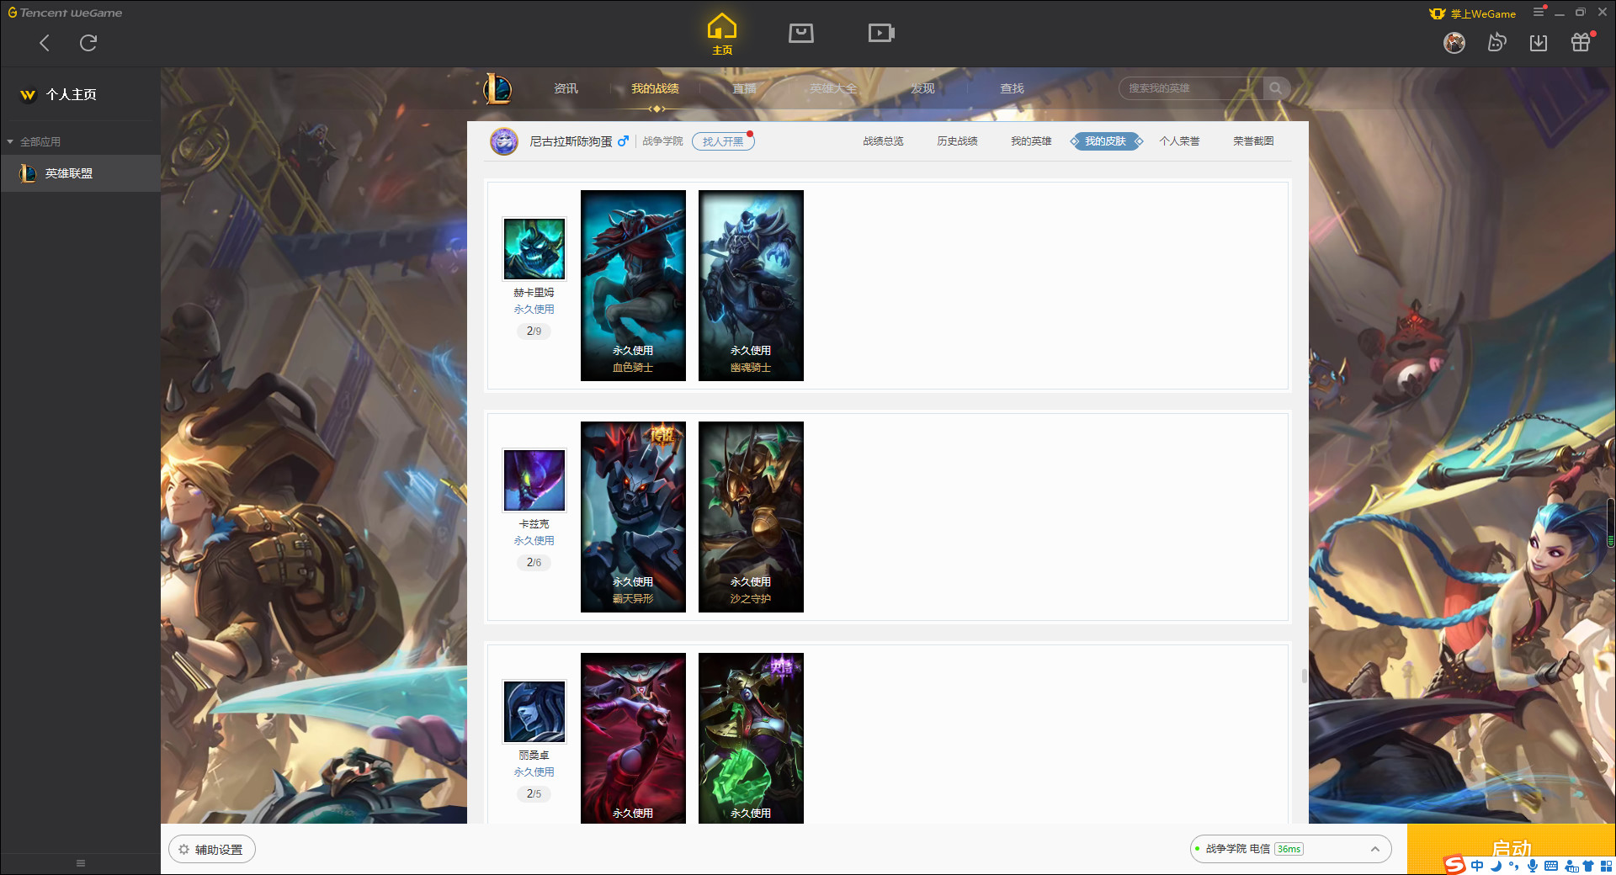Click the 2/5 skin count badge
The height and width of the screenshot is (875, 1616).
click(x=534, y=794)
